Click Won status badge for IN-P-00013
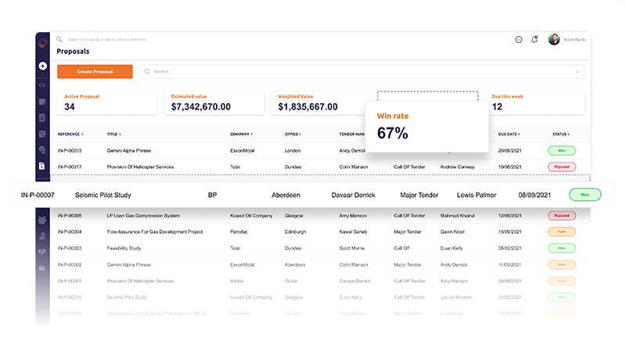Viewport: 626px width, 352px height. point(562,150)
